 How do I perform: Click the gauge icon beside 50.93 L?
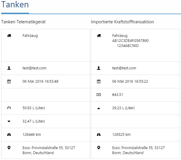9,108
